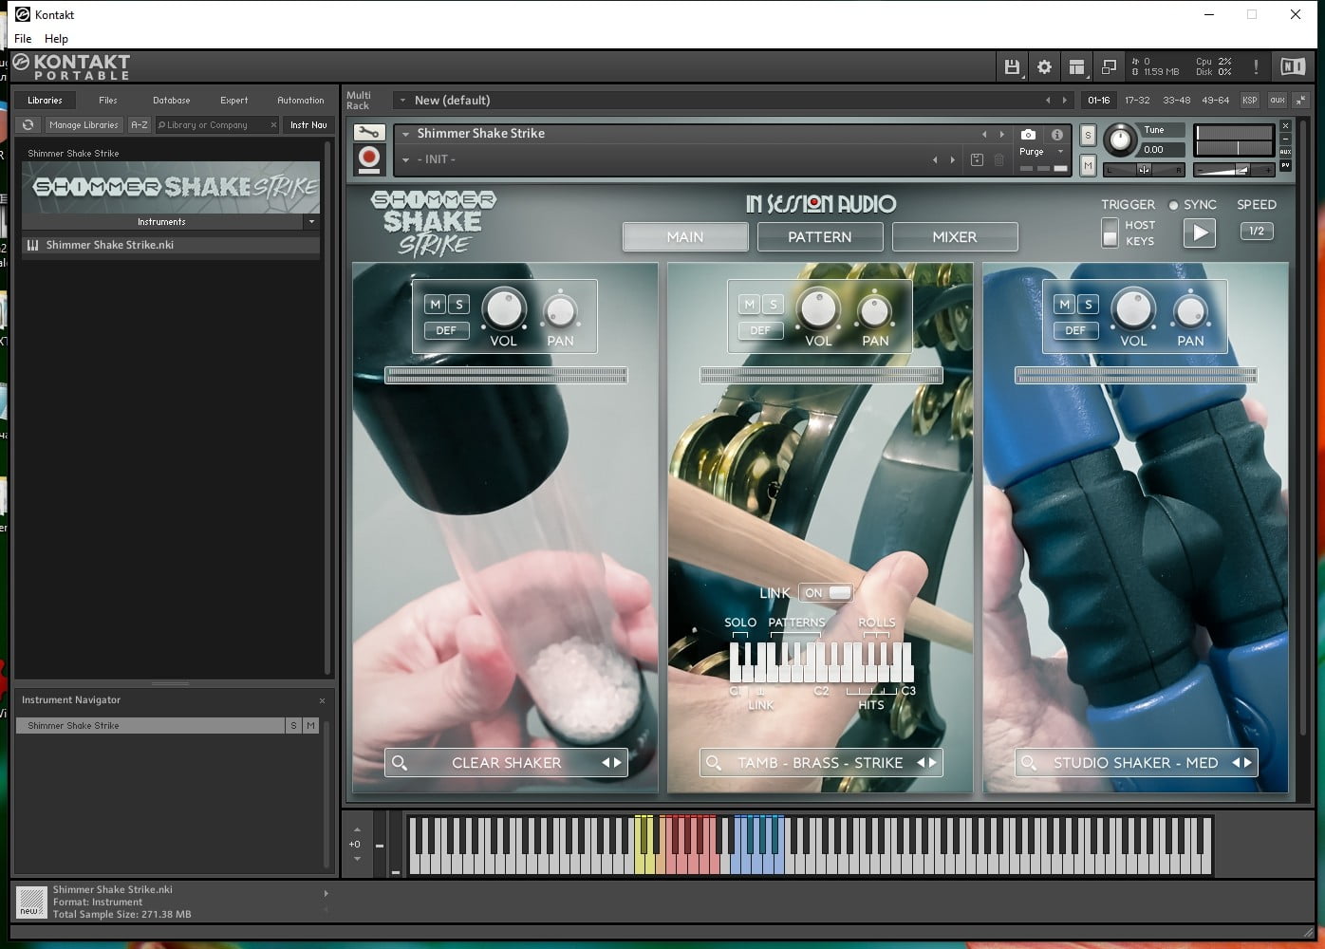Select next instrument arrow in header
Image resolution: width=1325 pixels, height=949 pixels.
click(x=1001, y=135)
